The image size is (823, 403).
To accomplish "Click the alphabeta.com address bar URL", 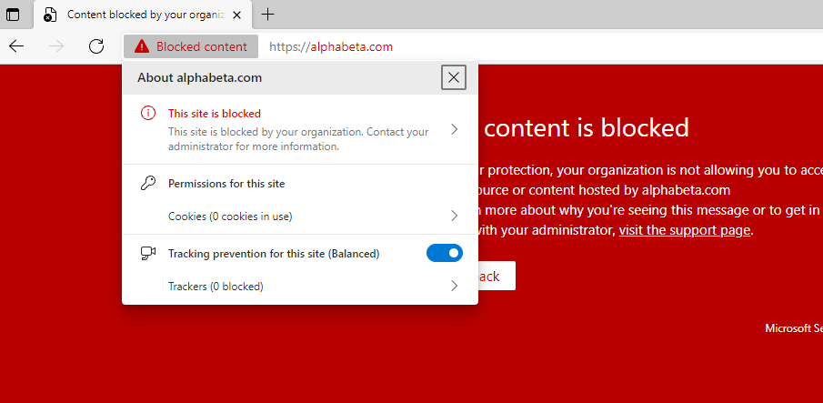I will pyautogui.click(x=331, y=46).
